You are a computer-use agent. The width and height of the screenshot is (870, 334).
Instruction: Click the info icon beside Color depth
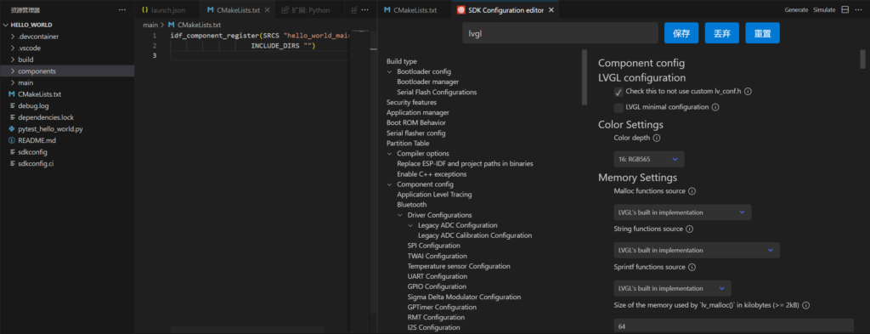(x=657, y=138)
